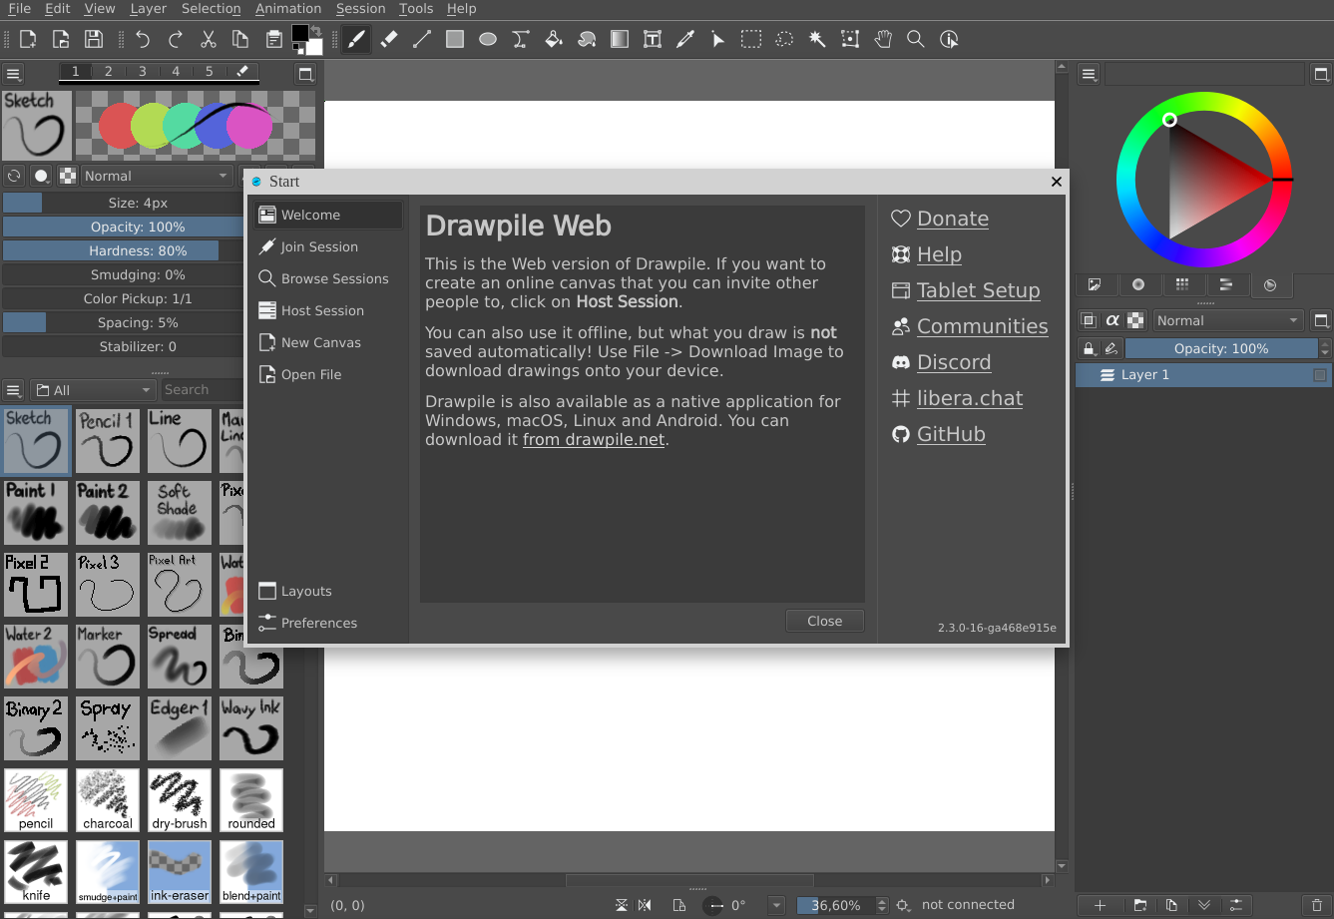Select the Line tool in the toolbar
This screenshot has height=919, width=1334.
pos(422,39)
